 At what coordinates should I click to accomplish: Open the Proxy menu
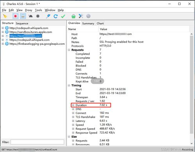click(x=29, y=10)
